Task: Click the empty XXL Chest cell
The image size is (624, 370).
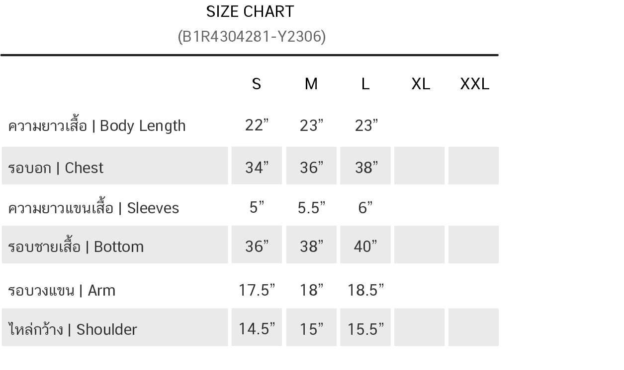Action: [x=473, y=166]
